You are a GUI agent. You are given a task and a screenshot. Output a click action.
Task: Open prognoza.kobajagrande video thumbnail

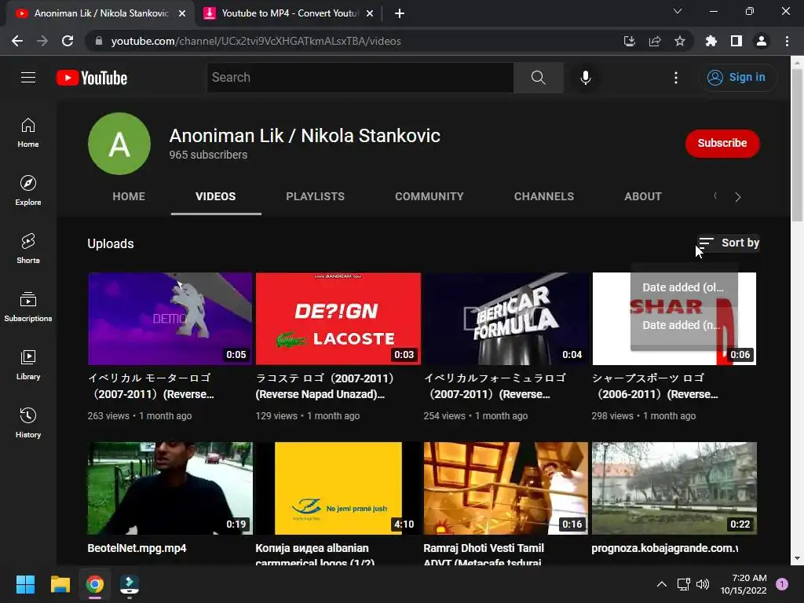[674, 488]
